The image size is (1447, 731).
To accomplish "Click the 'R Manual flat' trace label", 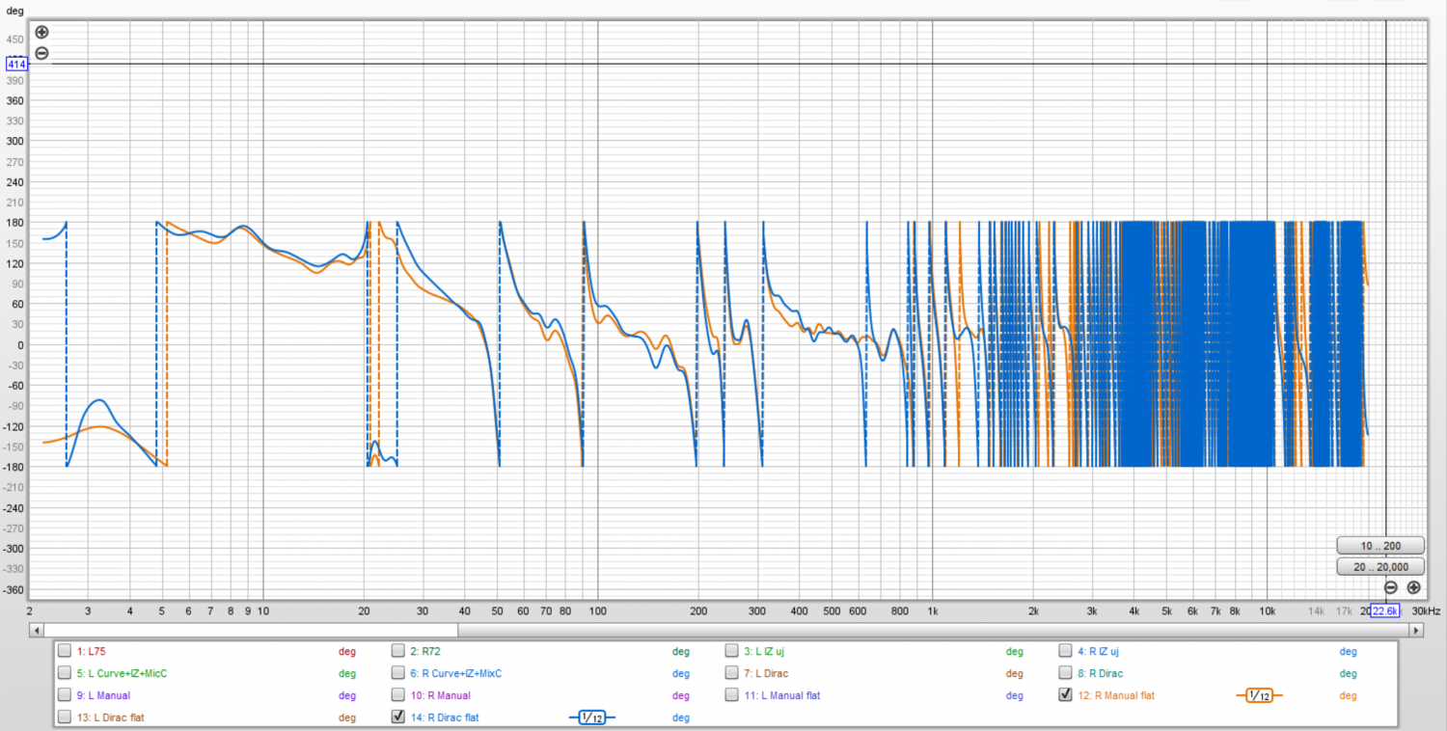I will [1116, 695].
